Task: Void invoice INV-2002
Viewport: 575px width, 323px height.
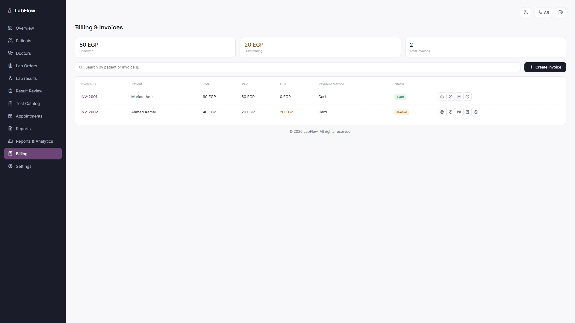Action: 476,112
